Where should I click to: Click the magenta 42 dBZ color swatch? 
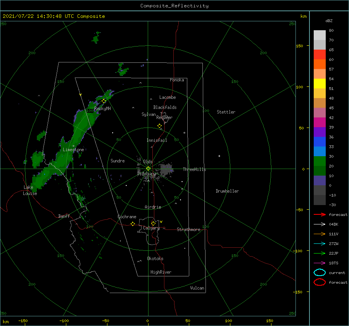320,122
